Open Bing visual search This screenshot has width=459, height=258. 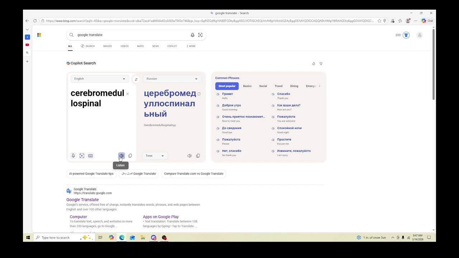click(200, 35)
